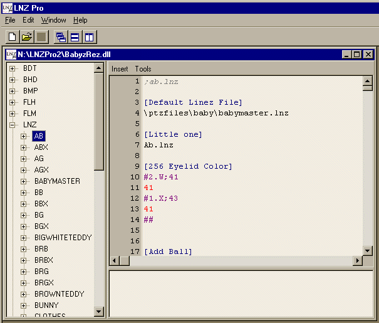379x323 pixels.
Task: Select the BRB tree item
Action: 41,249
